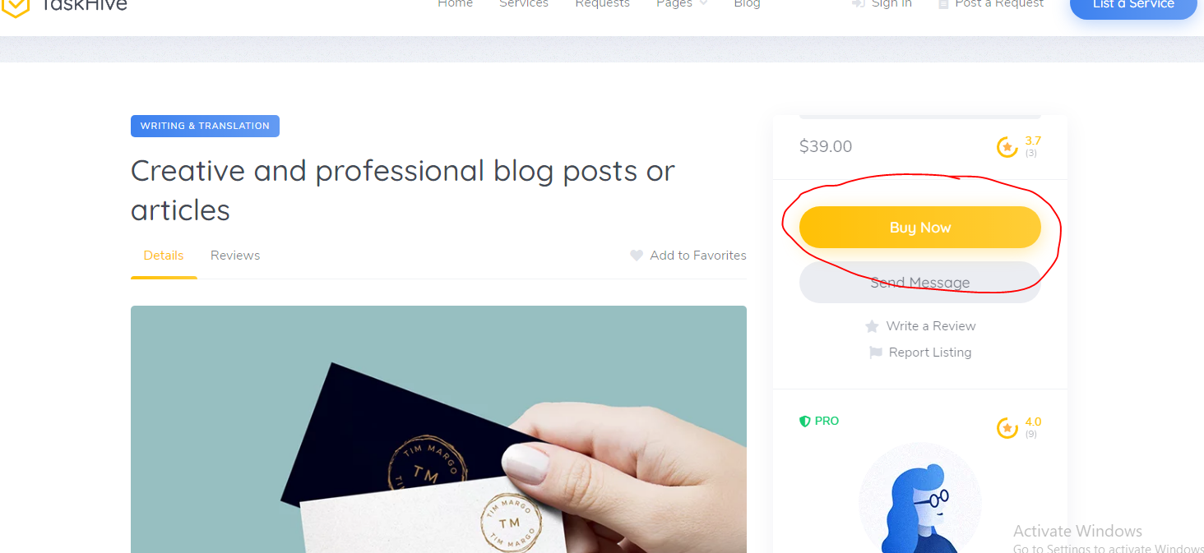
Task: Click the listing's 3.7 star rating badge
Action: coord(1019,146)
